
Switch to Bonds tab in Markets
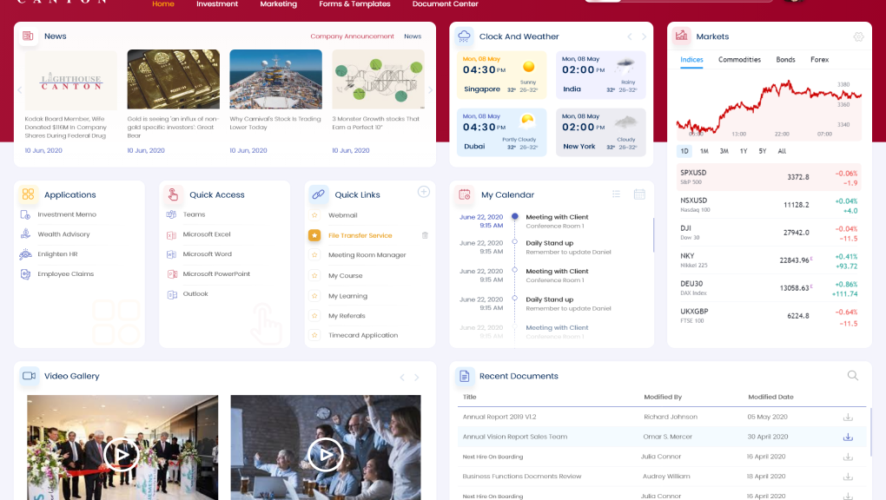click(x=785, y=59)
